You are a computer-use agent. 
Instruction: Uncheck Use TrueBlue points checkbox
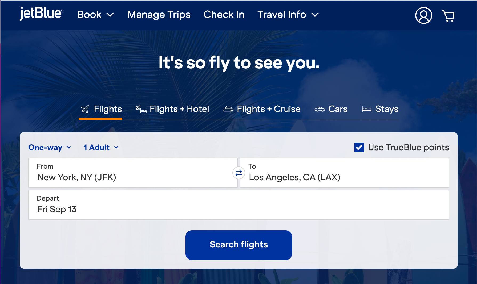point(359,147)
